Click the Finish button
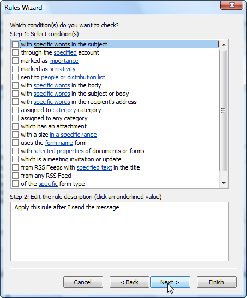 coord(216,282)
